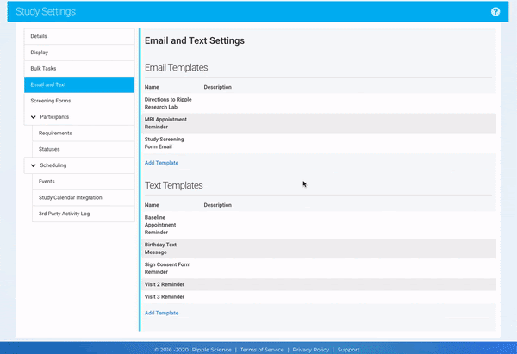Open Directions to Ripple Research Lab template
This screenshot has width=517, height=354.
click(x=168, y=103)
